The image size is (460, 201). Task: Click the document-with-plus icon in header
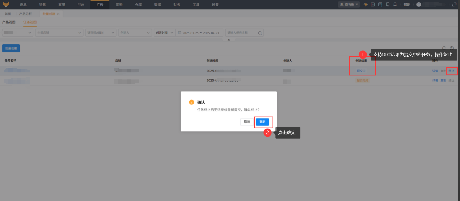coord(380,5)
